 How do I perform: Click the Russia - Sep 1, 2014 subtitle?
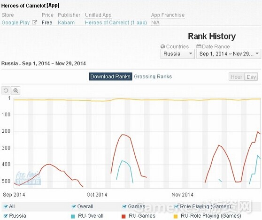tap(44, 63)
